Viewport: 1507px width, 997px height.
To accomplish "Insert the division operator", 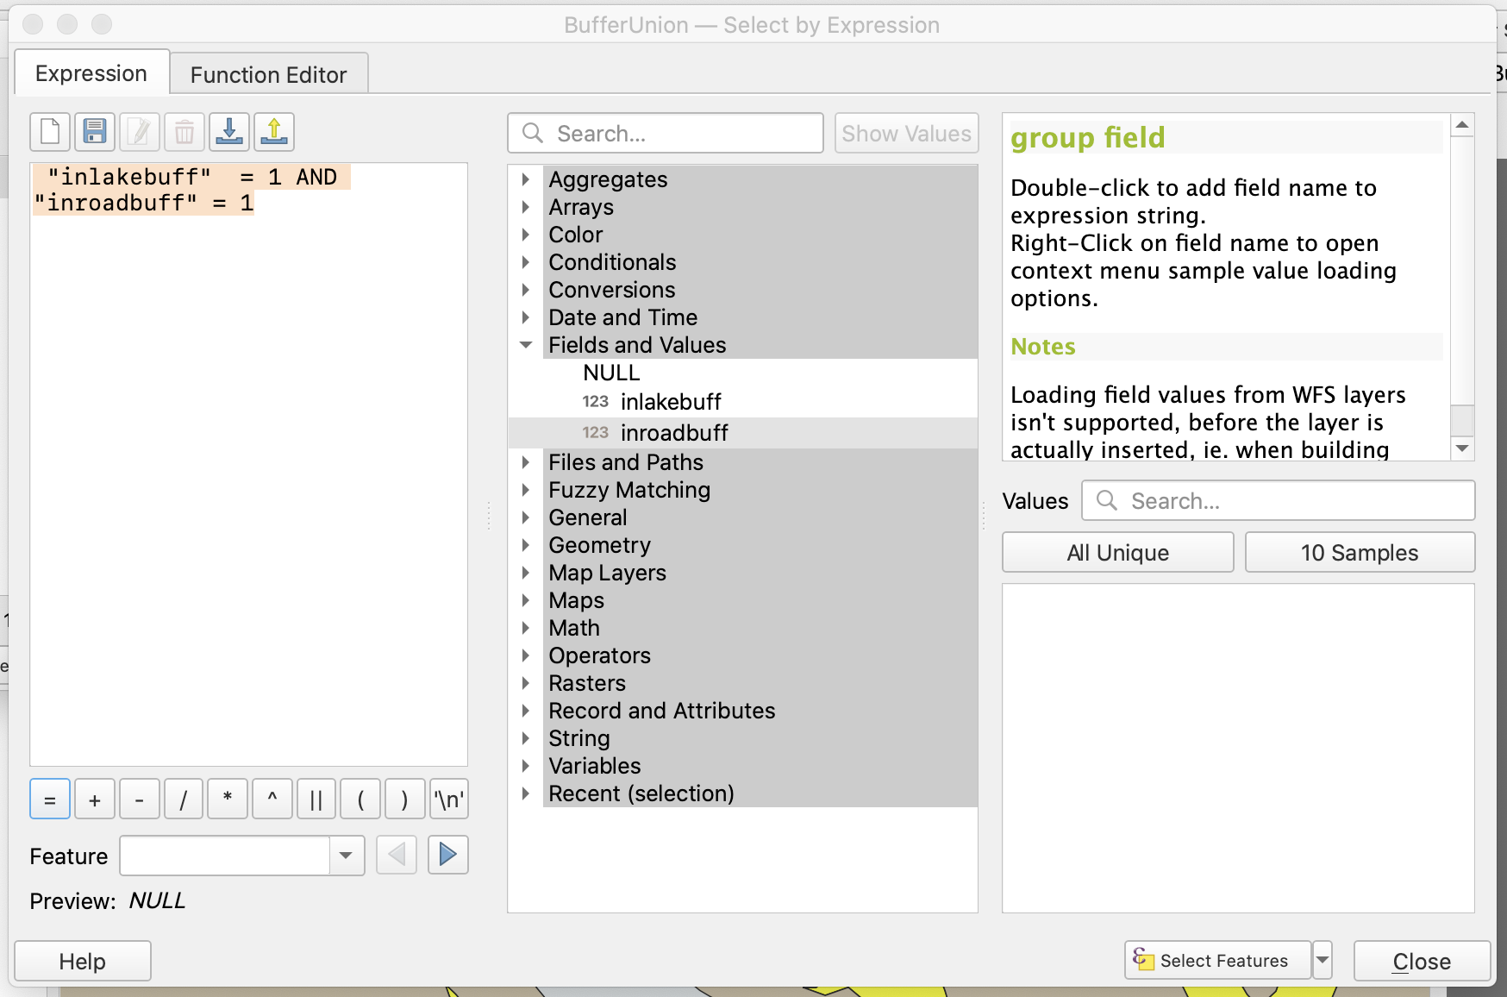I will coord(184,799).
